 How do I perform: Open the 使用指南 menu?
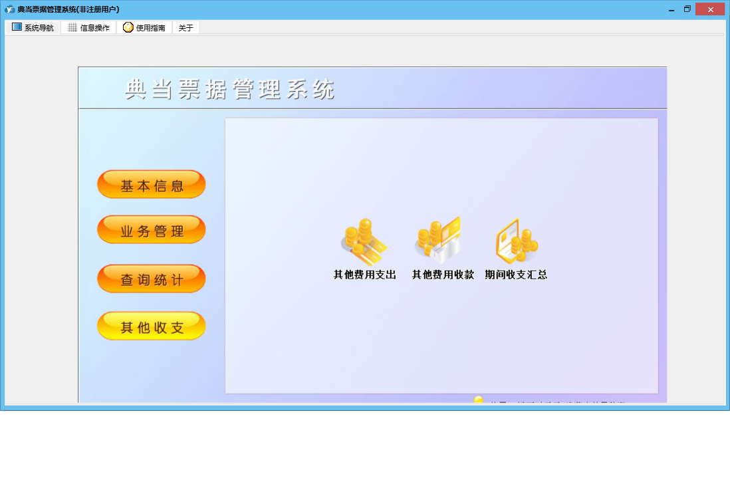click(x=144, y=27)
